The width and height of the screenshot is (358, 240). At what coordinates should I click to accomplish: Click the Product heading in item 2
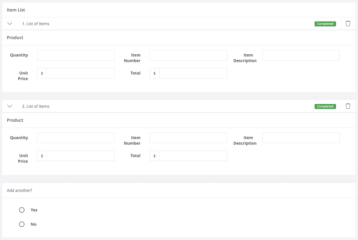tap(15, 120)
